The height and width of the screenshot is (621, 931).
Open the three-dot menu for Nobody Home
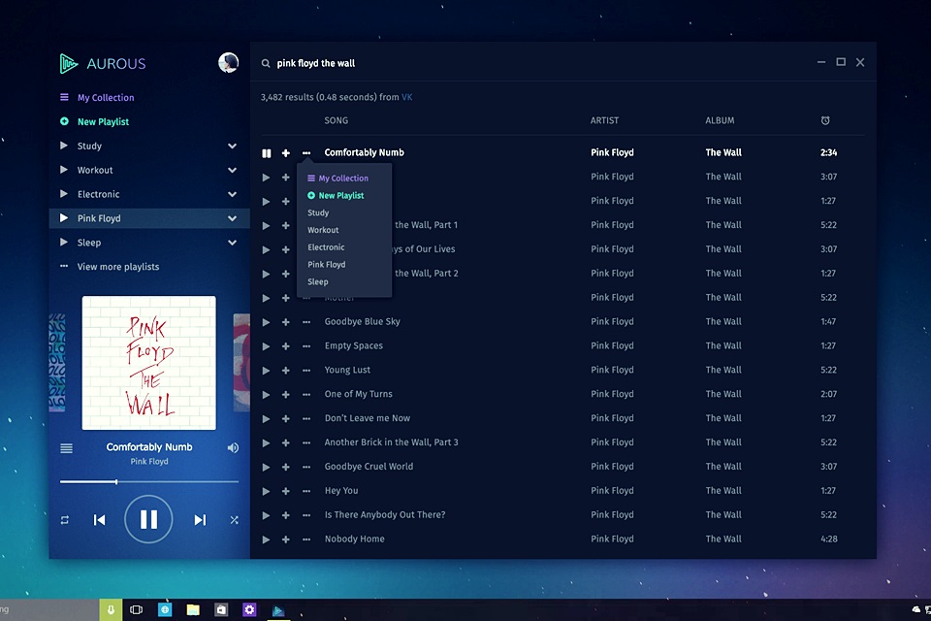coord(306,539)
